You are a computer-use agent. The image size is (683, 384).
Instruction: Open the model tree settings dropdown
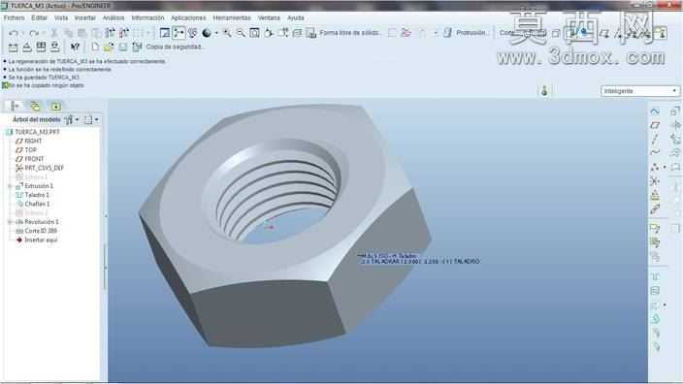tap(91, 119)
